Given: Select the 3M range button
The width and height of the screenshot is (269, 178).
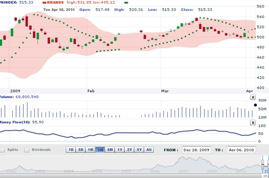Looking at the screenshot, I should [x=100, y=150].
